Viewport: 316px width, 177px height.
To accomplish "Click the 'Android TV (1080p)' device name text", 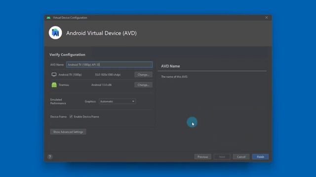I will click(x=70, y=75).
